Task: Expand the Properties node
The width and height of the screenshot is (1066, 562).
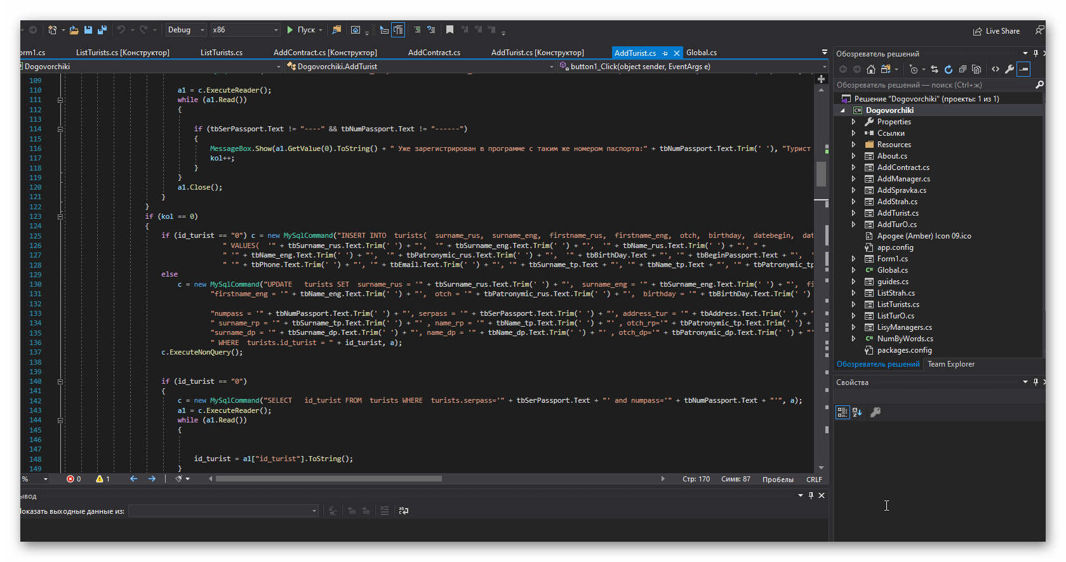Action: click(x=854, y=122)
